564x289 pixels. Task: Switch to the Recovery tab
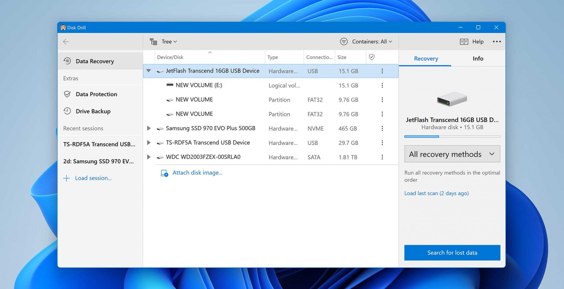pyautogui.click(x=426, y=59)
